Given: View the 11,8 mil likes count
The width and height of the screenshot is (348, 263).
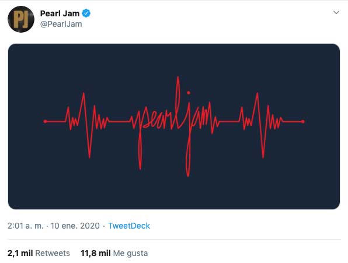Looking at the screenshot, I should tap(96, 253).
